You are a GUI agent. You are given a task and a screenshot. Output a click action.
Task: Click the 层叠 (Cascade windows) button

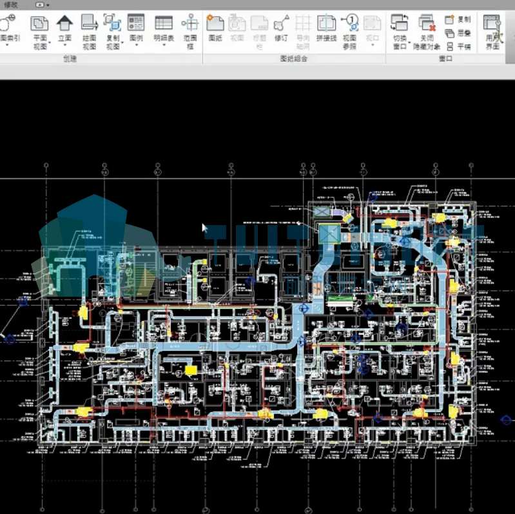pyautogui.click(x=458, y=33)
